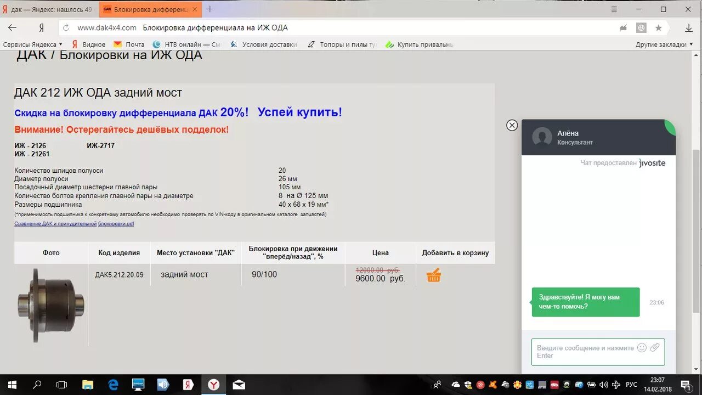This screenshot has height=395, width=702.
Task: Open the Условия доставки bookmark
Action: (263, 44)
